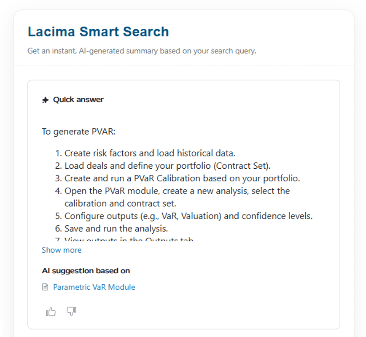Click the To generate PVAR intro line
366x337 pixels.
pyautogui.click(x=78, y=131)
